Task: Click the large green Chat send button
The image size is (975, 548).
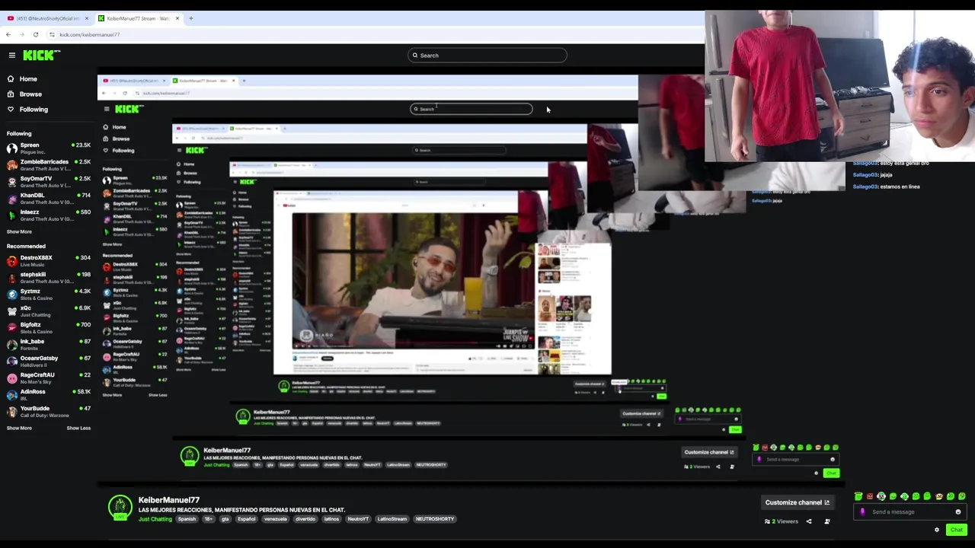Action: [x=957, y=530]
